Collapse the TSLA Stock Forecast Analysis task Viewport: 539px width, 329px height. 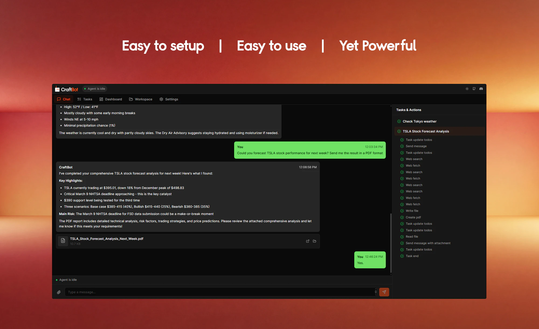[426, 131]
